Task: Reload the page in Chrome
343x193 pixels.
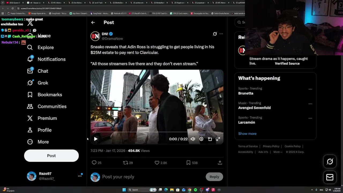Action: (x=12, y=8)
